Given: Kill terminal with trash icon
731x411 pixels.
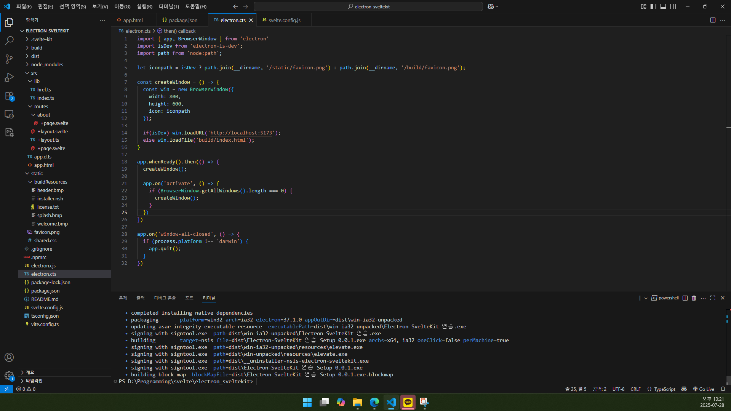Looking at the screenshot, I should pyautogui.click(x=694, y=298).
